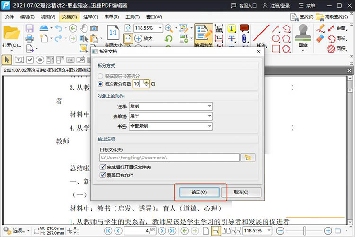Click the Undo arrow icon
355x237 pixels.
(58, 28)
